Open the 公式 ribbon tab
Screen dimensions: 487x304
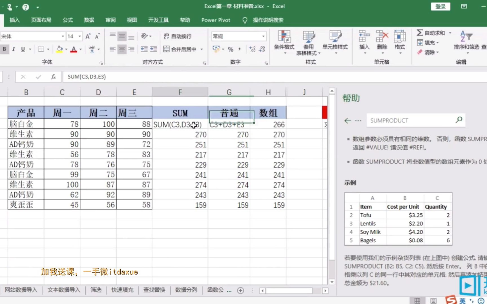pyautogui.click(x=68, y=20)
